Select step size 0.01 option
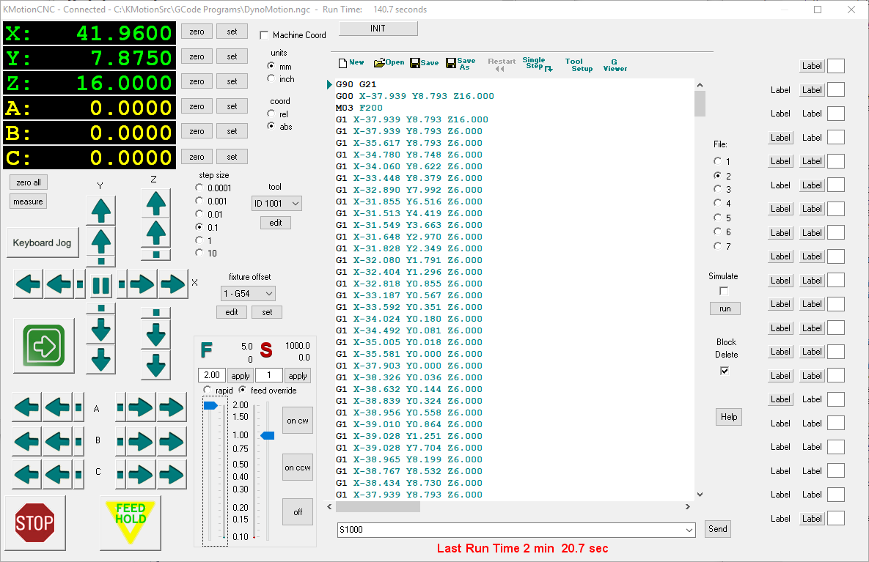This screenshot has height=562, width=869. (199, 214)
